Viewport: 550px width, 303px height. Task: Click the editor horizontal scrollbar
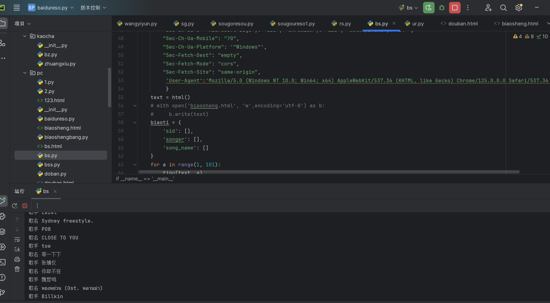tap(329, 172)
